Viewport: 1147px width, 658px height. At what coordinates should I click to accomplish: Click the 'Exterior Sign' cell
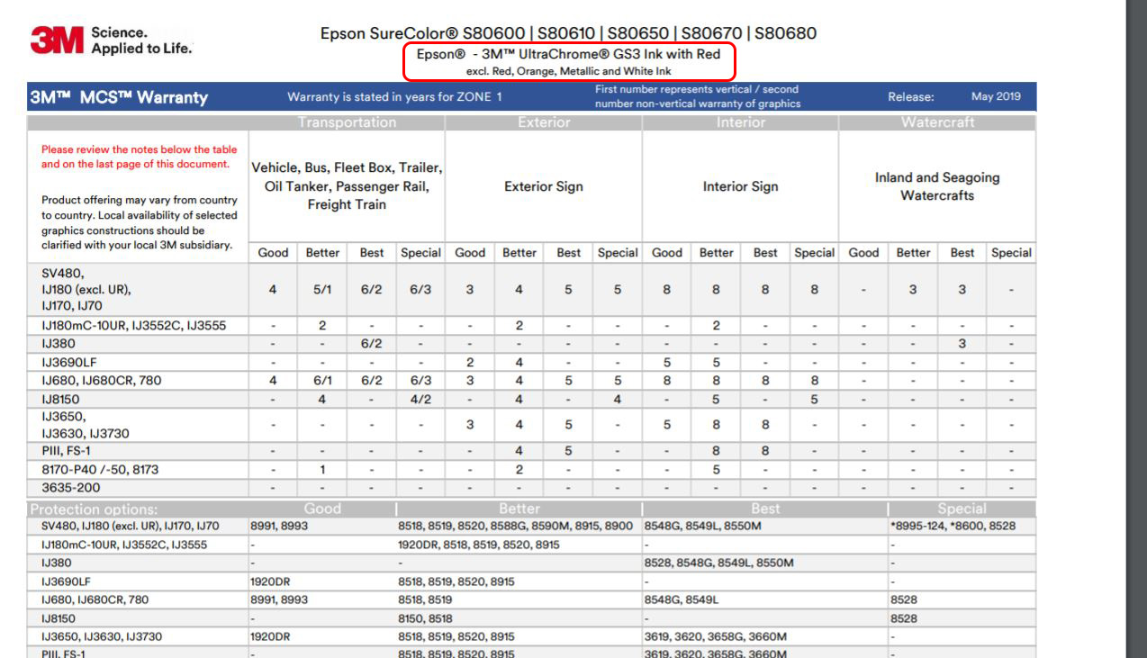(x=544, y=187)
